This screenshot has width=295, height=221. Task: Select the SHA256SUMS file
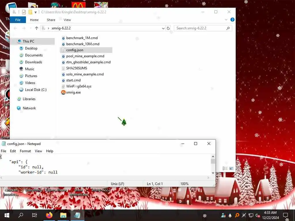coord(77,68)
